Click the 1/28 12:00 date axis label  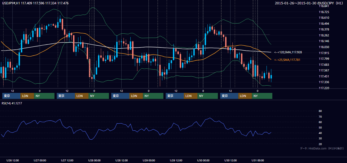click(121, 160)
